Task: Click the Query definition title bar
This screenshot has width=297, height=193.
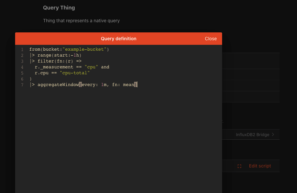Action: tap(119, 39)
